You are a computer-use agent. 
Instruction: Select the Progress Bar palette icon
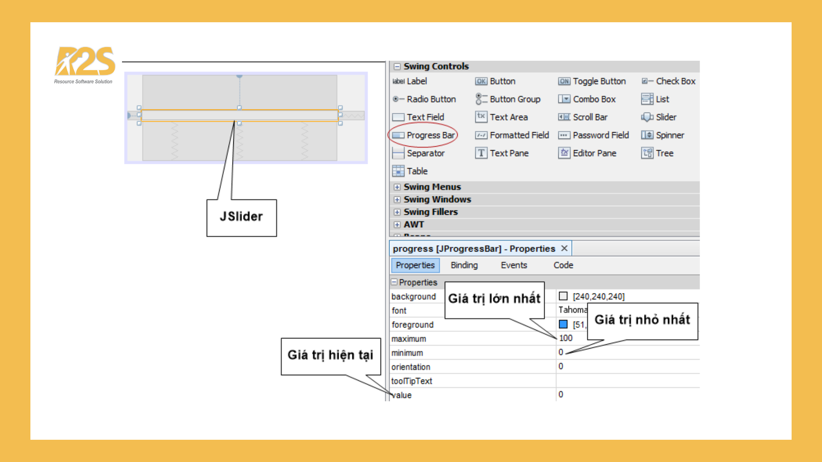tap(398, 135)
